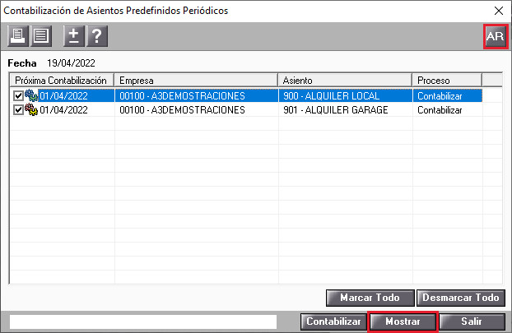The image size is (512, 333).
Task: Click the Empresa column header
Action: (x=196, y=81)
